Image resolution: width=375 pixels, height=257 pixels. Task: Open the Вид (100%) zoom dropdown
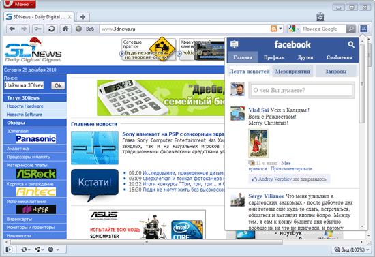pos(351,250)
